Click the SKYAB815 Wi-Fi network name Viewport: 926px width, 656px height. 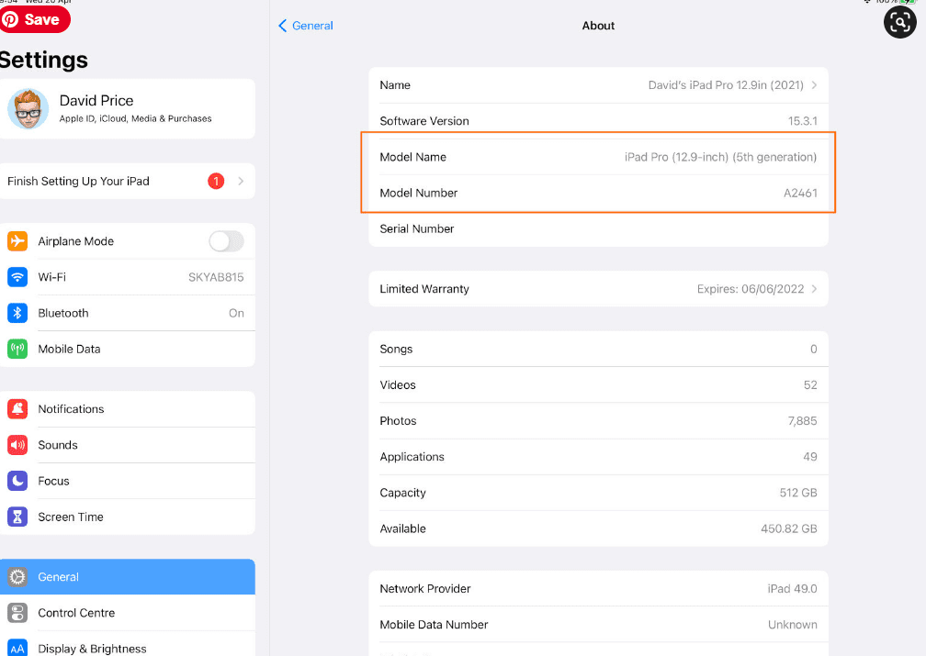tap(216, 277)
